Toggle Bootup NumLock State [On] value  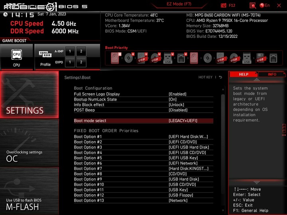(x=173, y=99)
